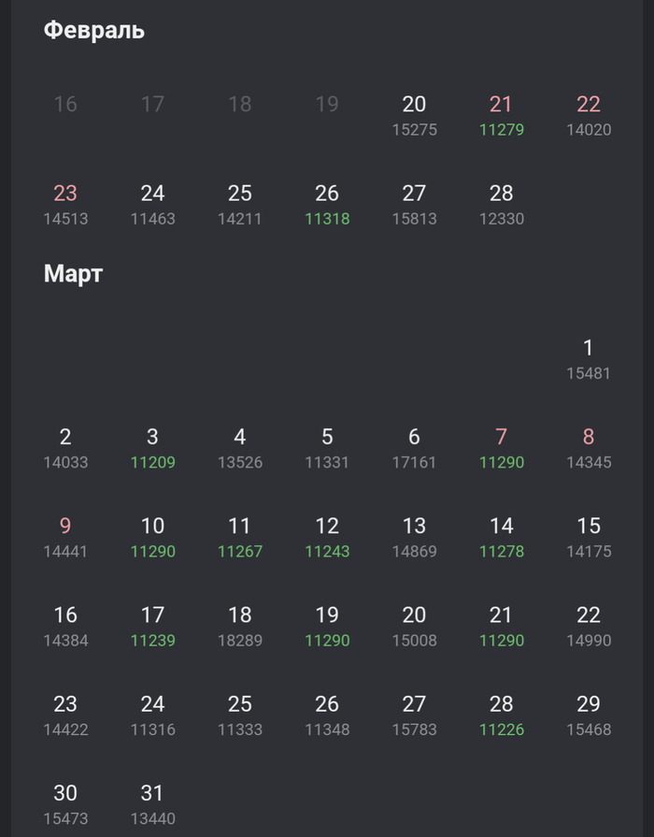654x837 pixels.
Task: Select March 3 with price 11209
Action: (152, 448)
